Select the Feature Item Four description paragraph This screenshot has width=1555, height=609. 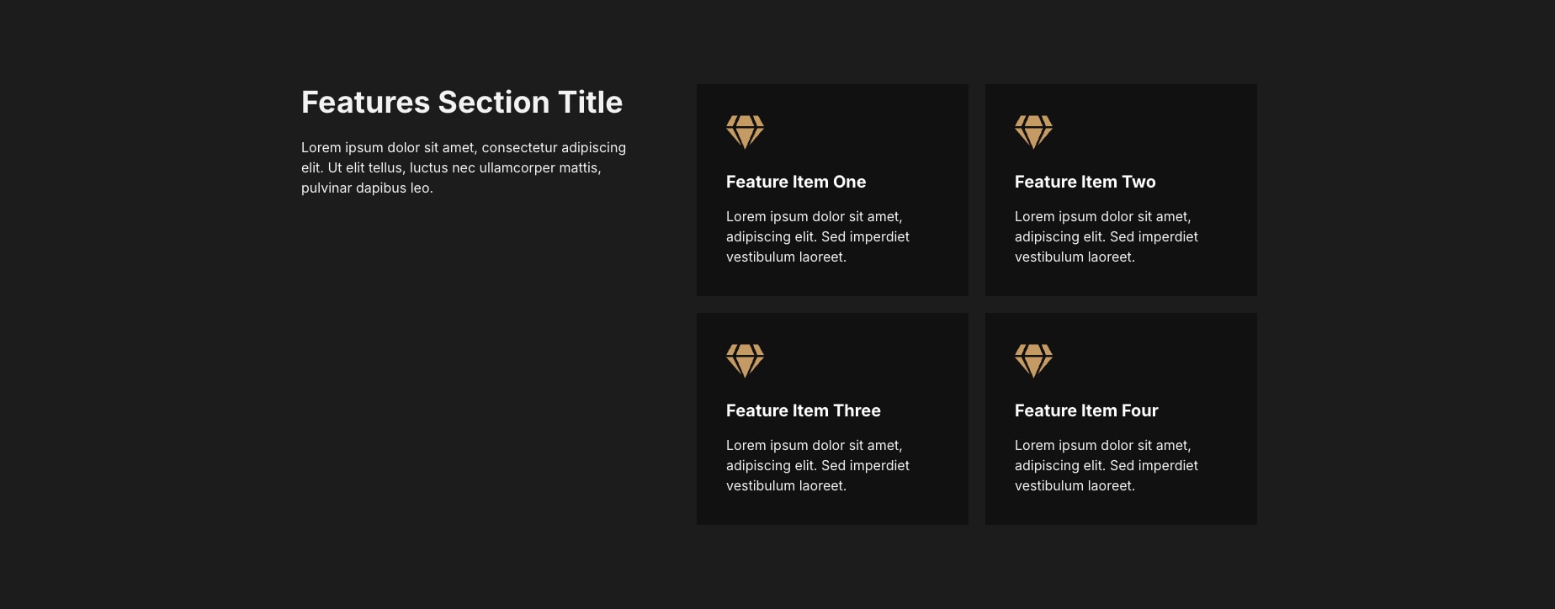pyautogui.click(x=1106, y=465)
